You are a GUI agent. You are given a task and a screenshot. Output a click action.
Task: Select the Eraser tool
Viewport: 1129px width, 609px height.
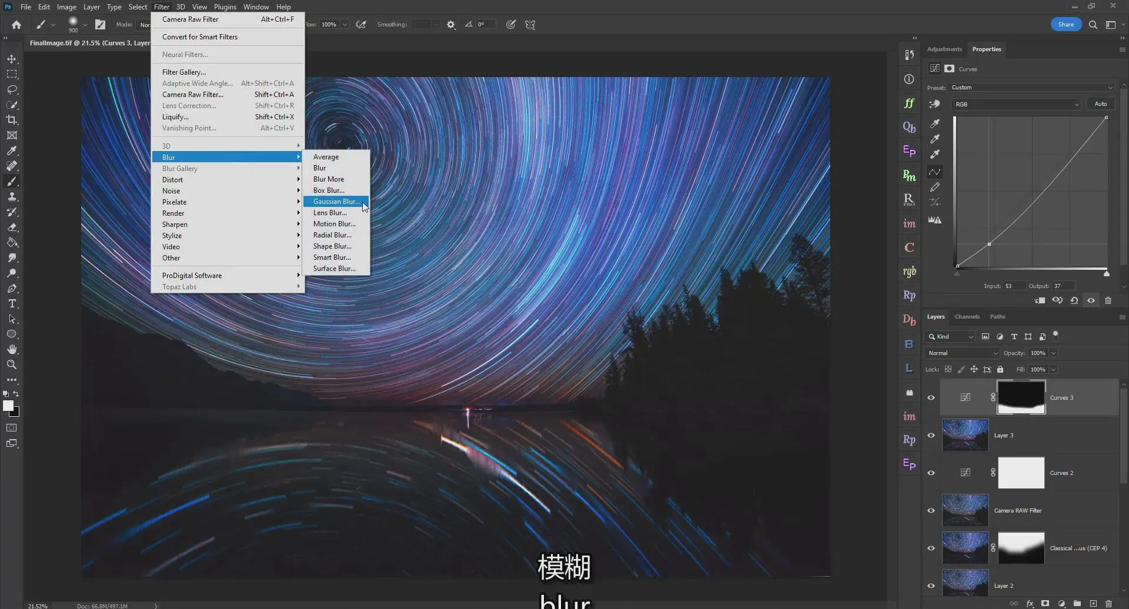tap(12, 227)
